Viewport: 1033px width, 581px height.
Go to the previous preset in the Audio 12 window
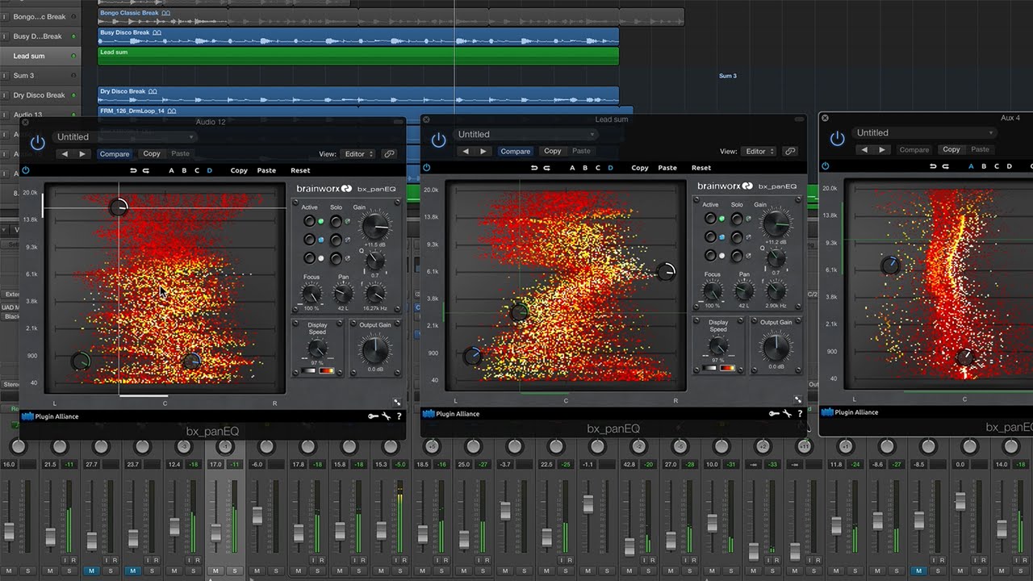65,154
